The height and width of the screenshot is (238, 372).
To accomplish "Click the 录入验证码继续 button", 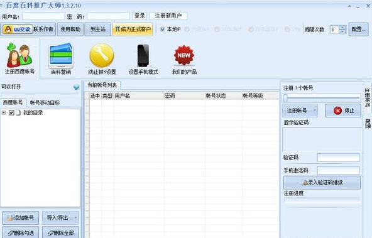I will click(322, 182).
